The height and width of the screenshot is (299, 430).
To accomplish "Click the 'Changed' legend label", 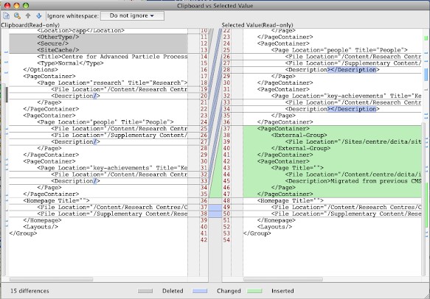I will coord(229,291).
